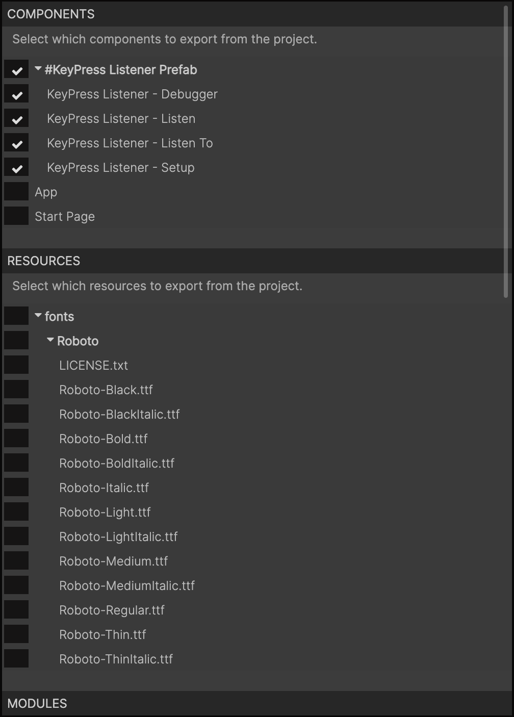This screenshot has width=514, height=717.
Task: Open the MODULES section header
Action: click(x=37, y=704)
